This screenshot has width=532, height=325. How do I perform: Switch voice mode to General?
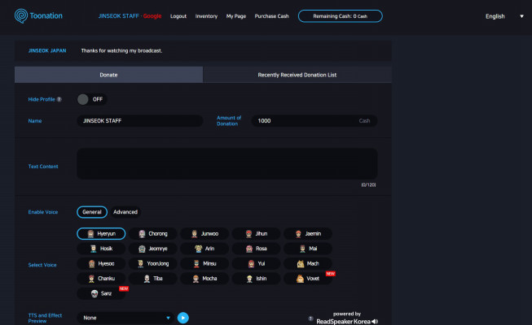(92, 212)
